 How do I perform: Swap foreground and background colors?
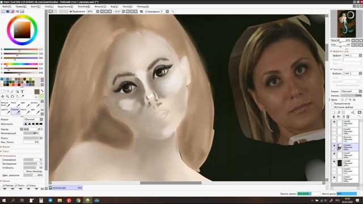42,91
